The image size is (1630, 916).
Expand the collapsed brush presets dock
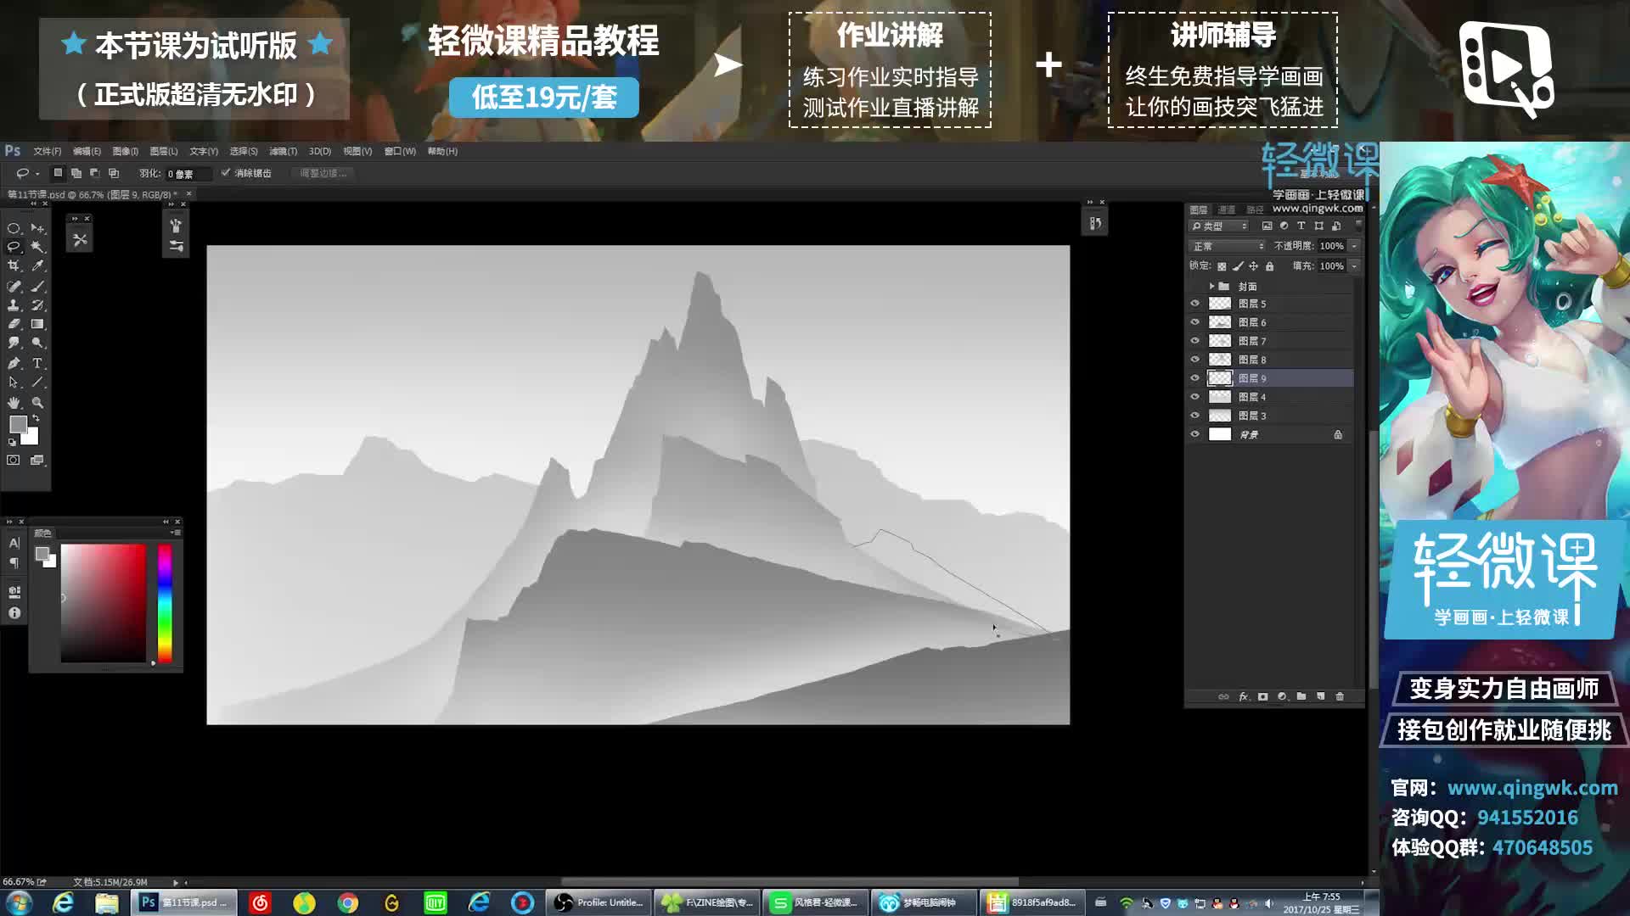(171, 204)
